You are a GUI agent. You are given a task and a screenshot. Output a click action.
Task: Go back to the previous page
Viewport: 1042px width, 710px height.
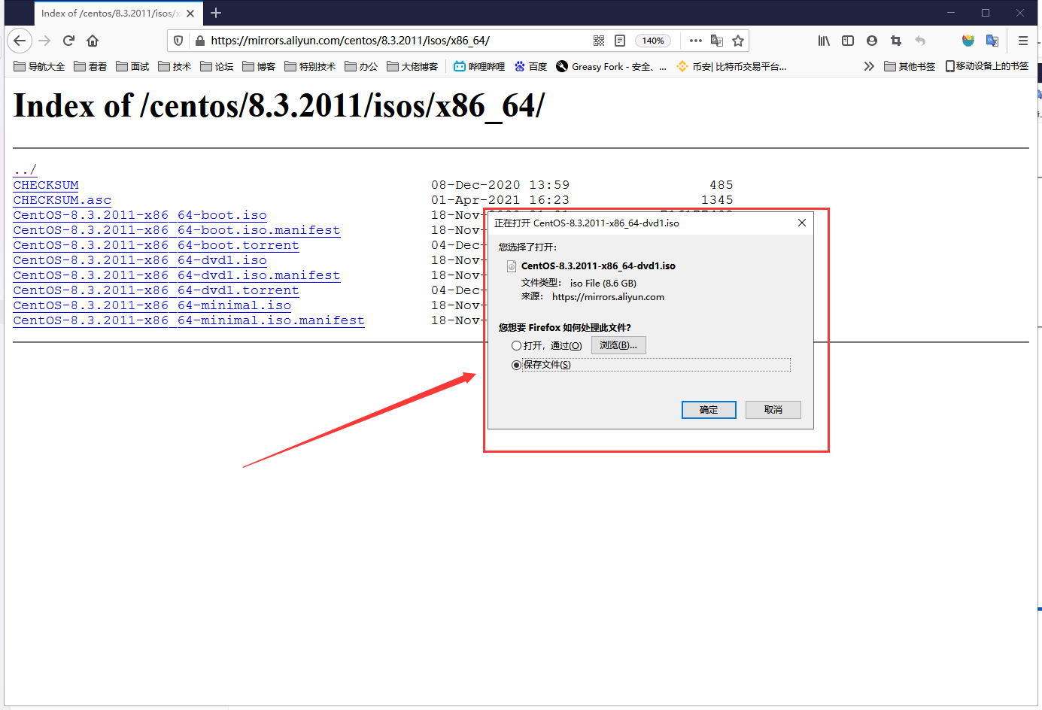click(20, 41)
